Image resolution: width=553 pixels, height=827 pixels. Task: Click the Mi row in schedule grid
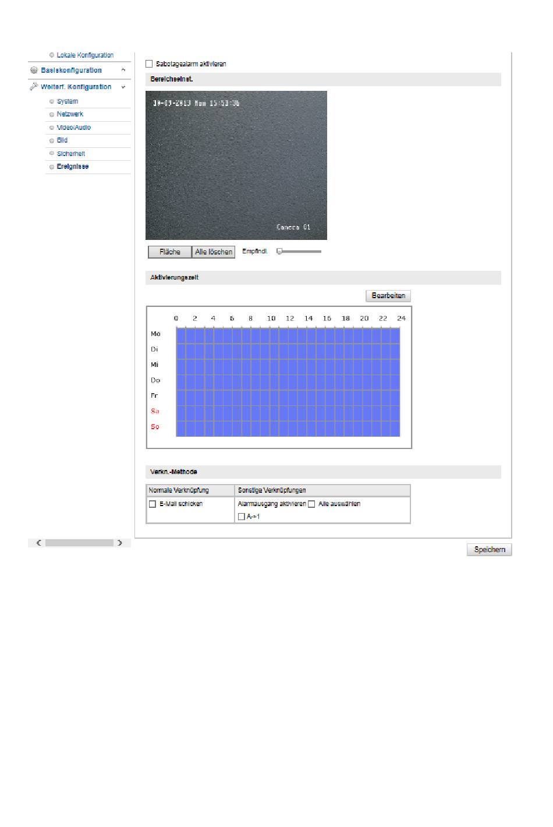288,366
